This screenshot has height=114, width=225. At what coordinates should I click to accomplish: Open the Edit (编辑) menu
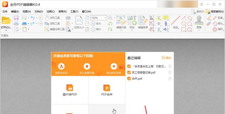point(15,12)
